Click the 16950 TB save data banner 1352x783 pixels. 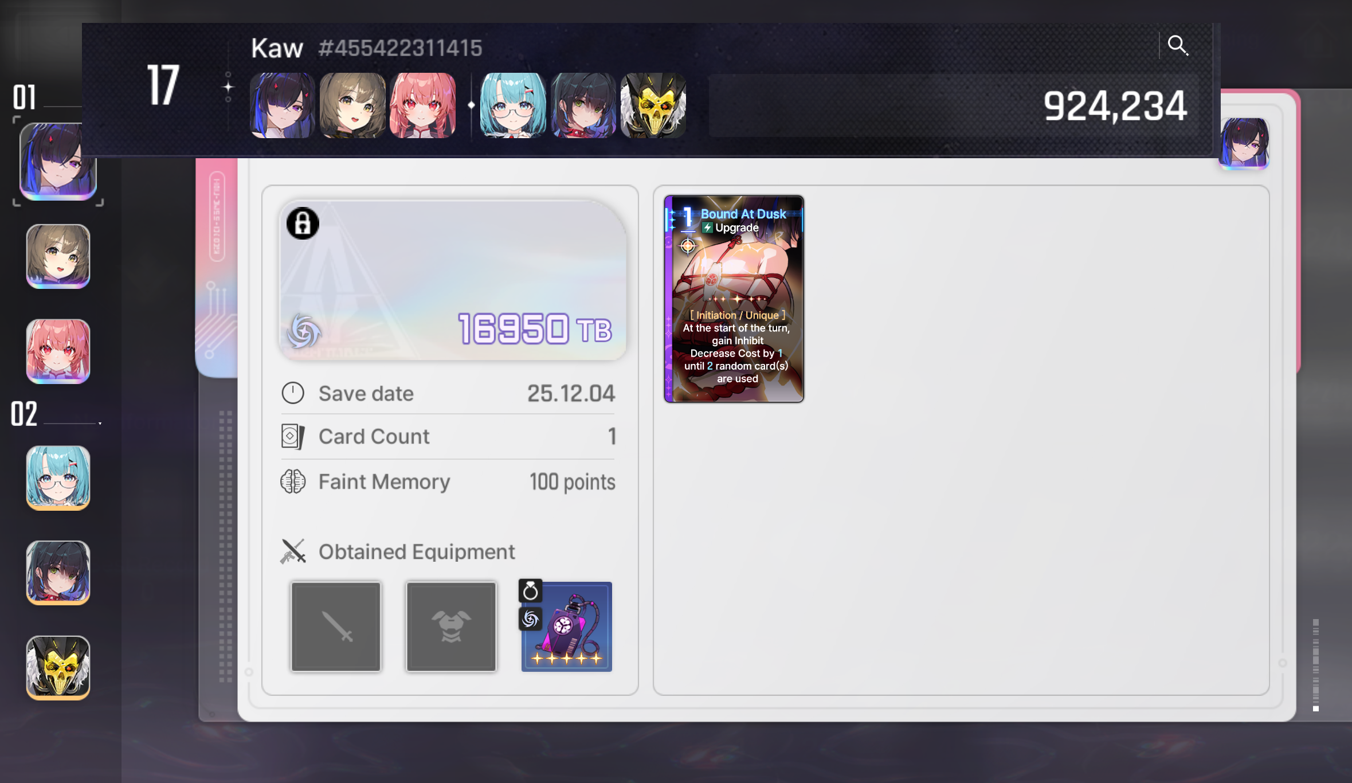pyautogui.click(x=452, y=280)
